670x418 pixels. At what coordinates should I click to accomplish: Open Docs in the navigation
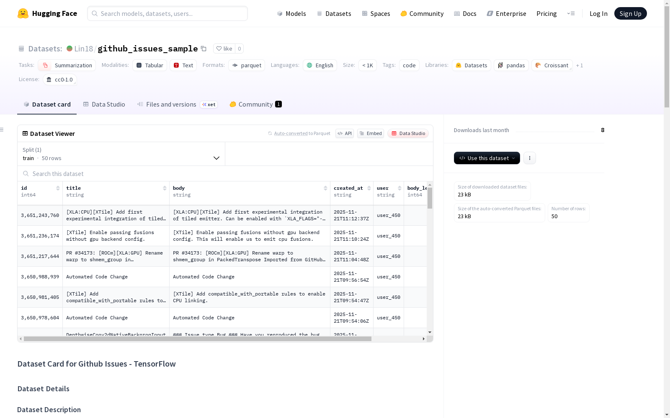tap(465, 13)
